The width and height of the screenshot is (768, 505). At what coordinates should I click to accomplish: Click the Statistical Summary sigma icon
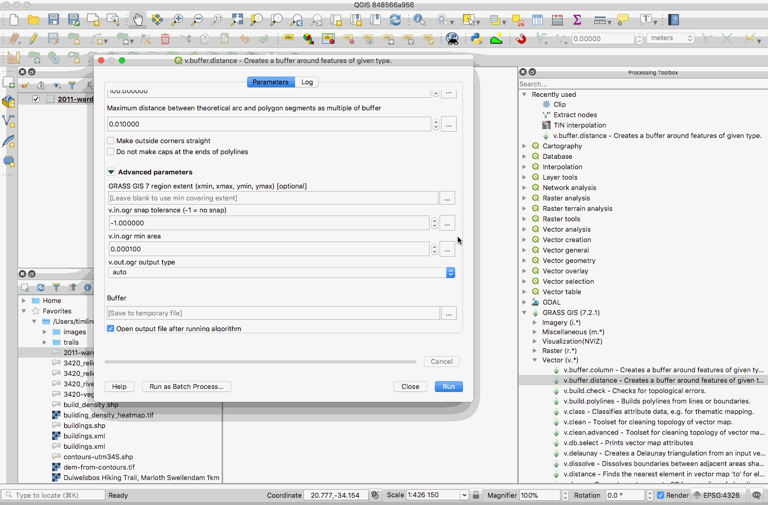577,20
